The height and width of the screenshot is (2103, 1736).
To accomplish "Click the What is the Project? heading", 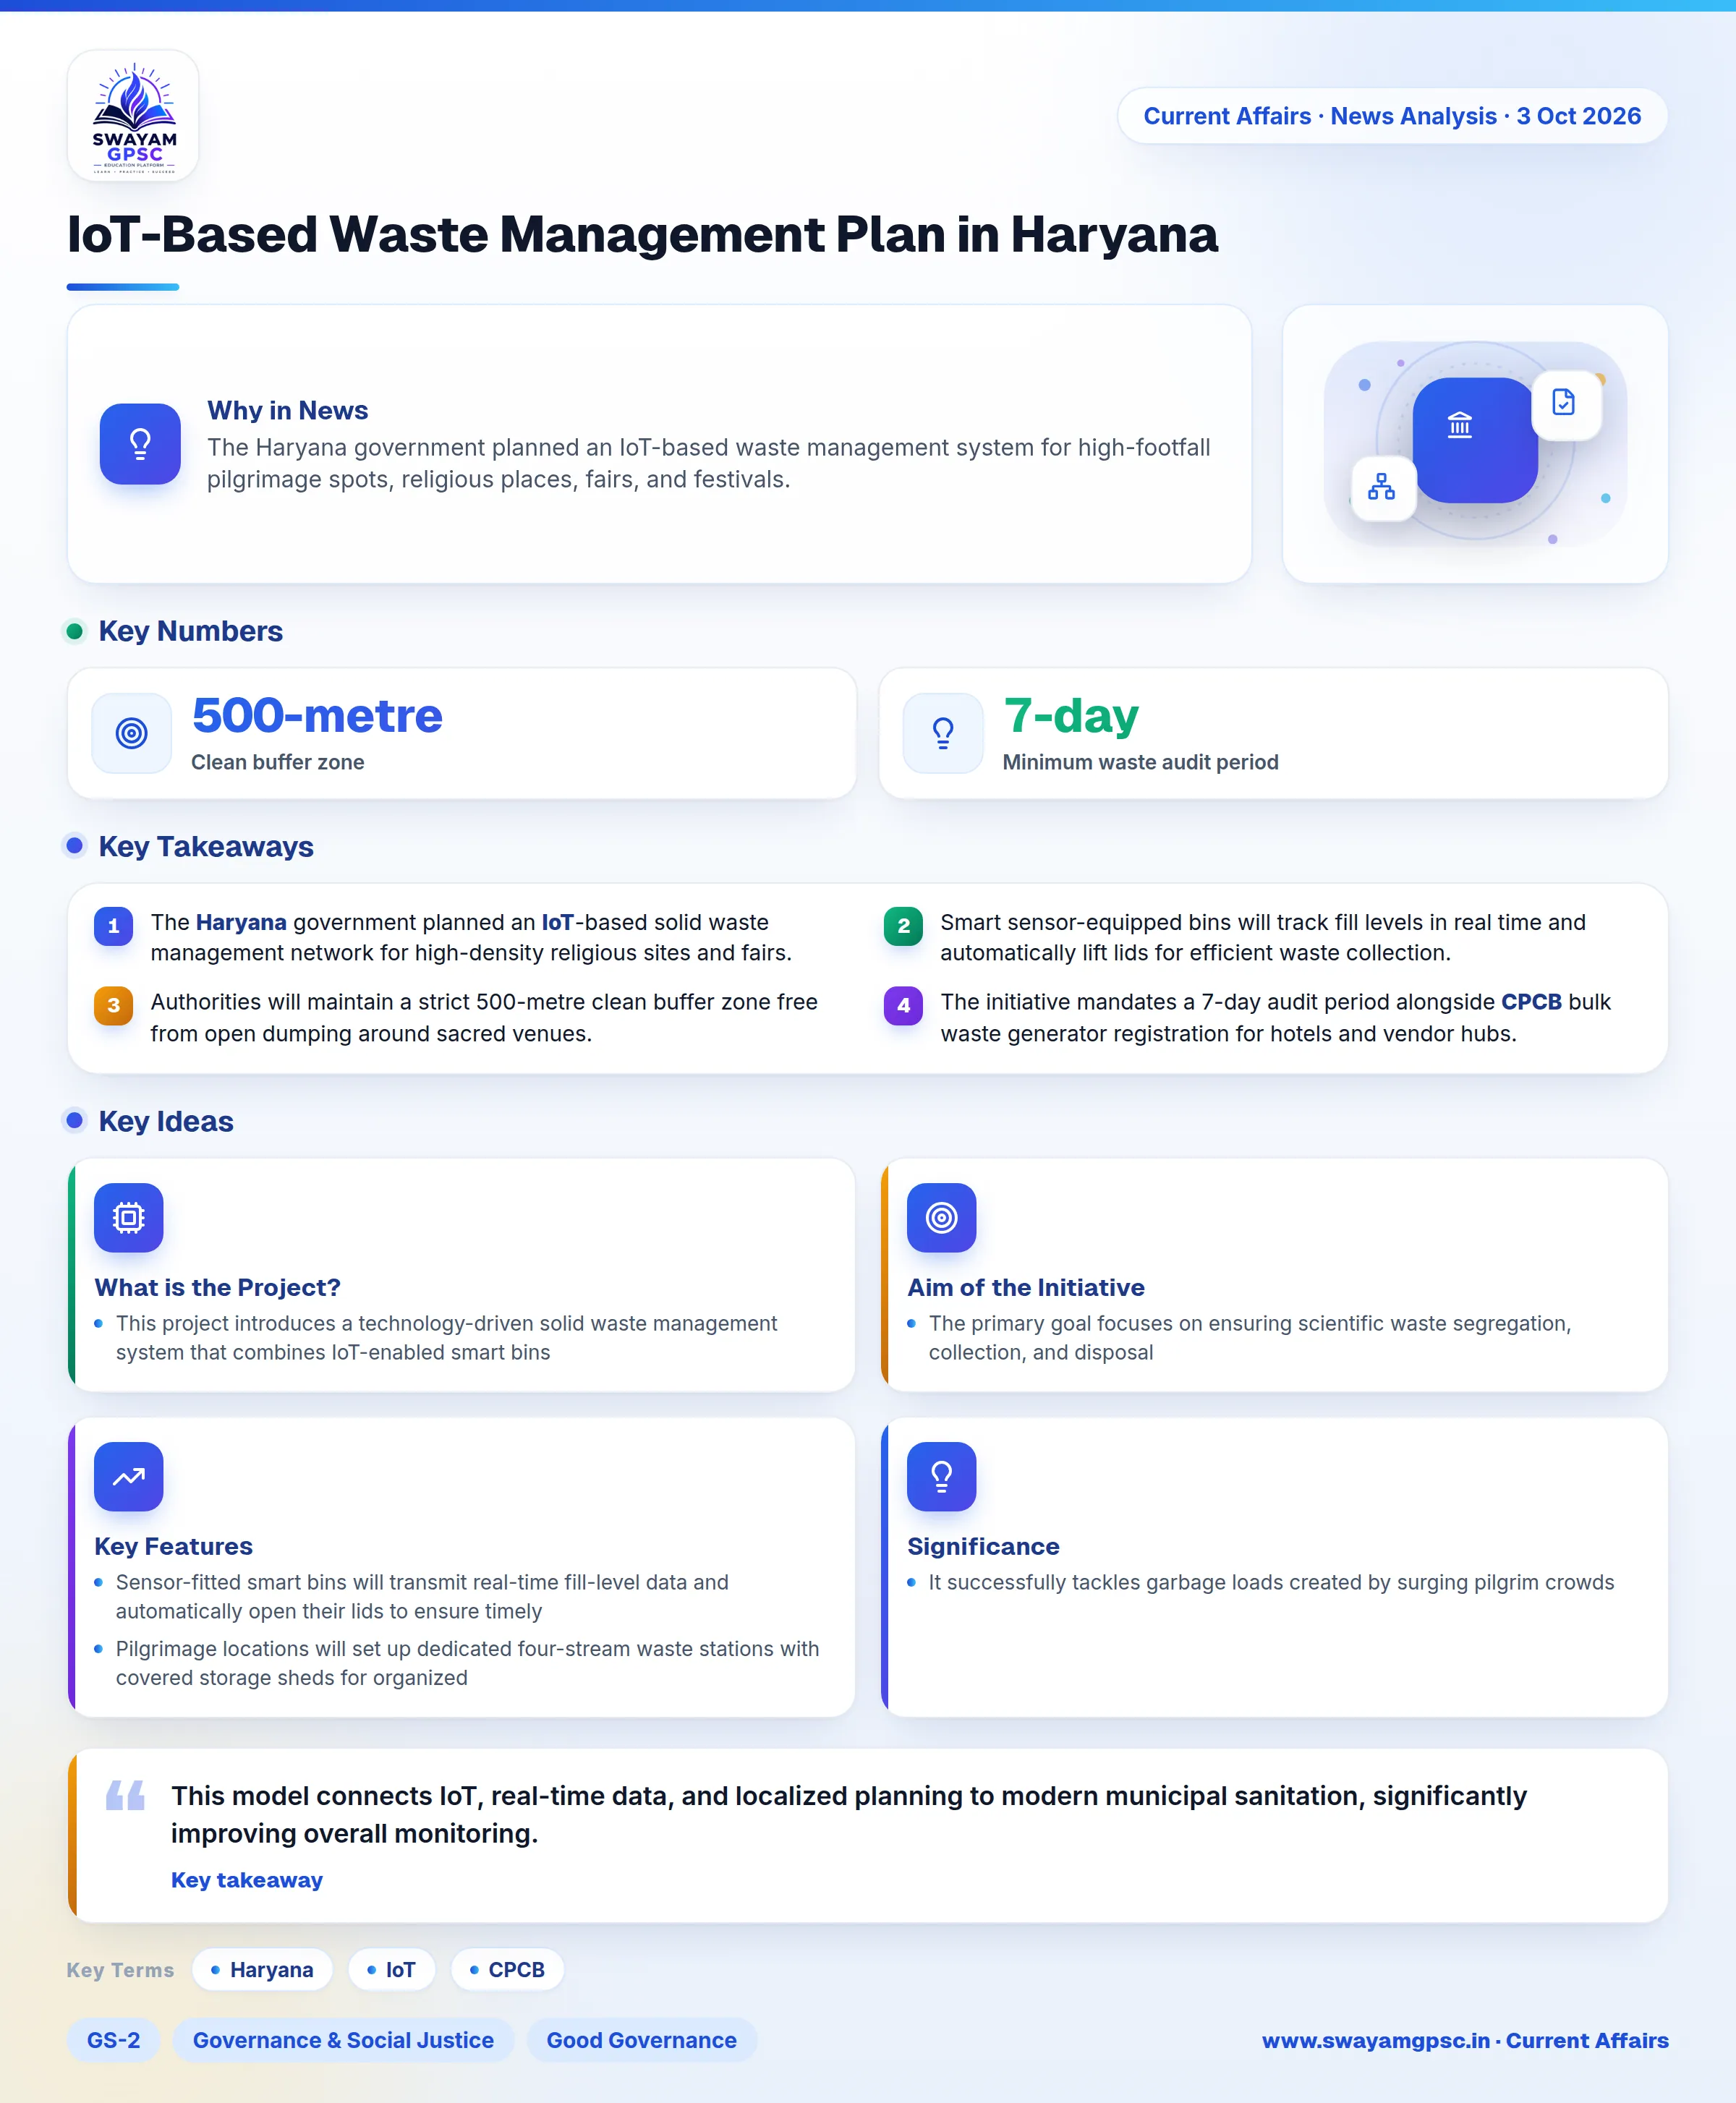I will pos(218,1287).
